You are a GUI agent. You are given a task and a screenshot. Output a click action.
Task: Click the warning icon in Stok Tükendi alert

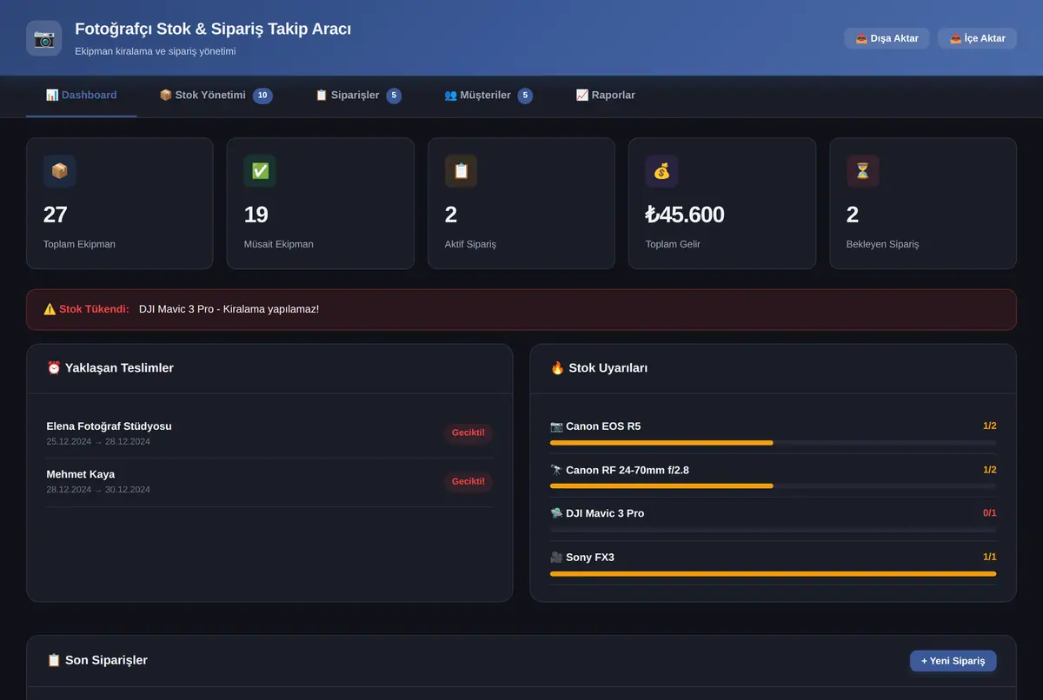tap(50, 309)
